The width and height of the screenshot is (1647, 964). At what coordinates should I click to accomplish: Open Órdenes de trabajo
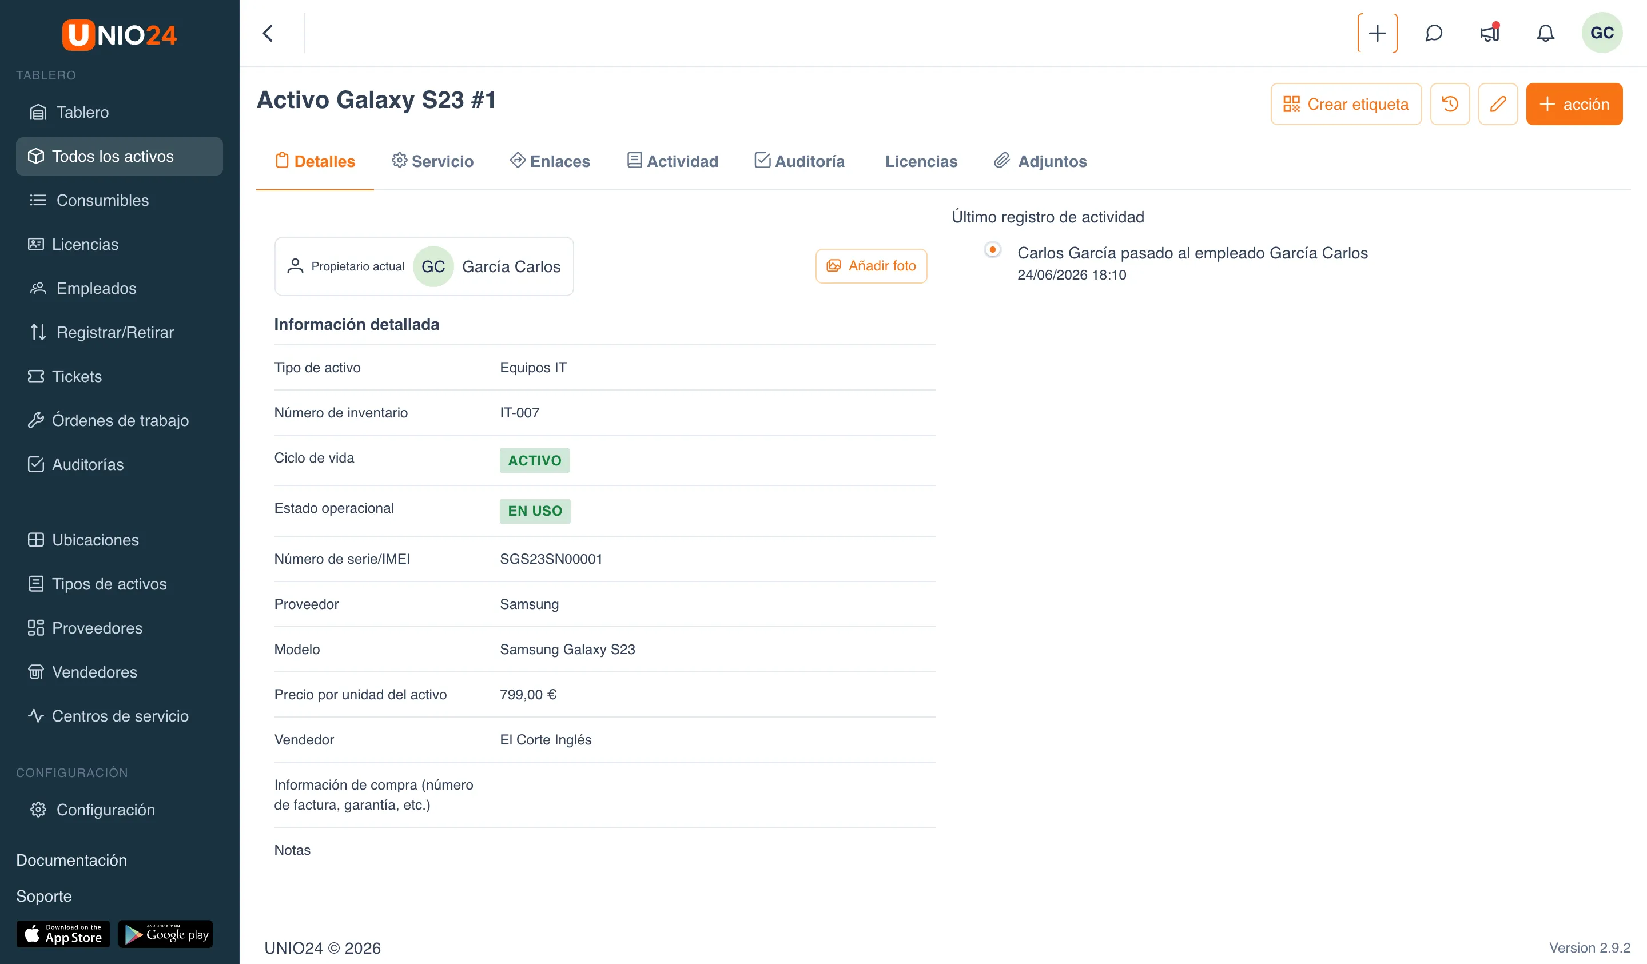coord(119,420)
